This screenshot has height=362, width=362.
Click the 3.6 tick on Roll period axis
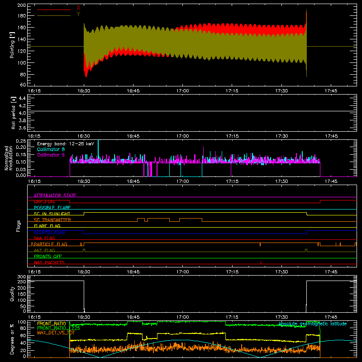point(23,128)
